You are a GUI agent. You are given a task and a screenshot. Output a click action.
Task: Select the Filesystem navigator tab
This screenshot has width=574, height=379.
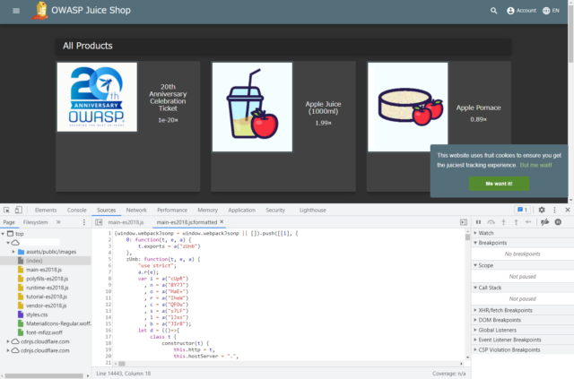coord(36,222)
